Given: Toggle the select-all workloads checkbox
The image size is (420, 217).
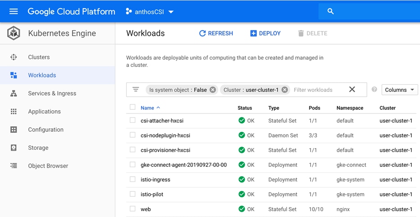Looking at the screenshot, I should 133,107.
